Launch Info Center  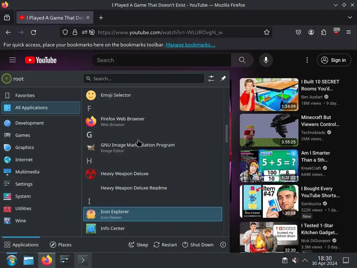[153, 228]
